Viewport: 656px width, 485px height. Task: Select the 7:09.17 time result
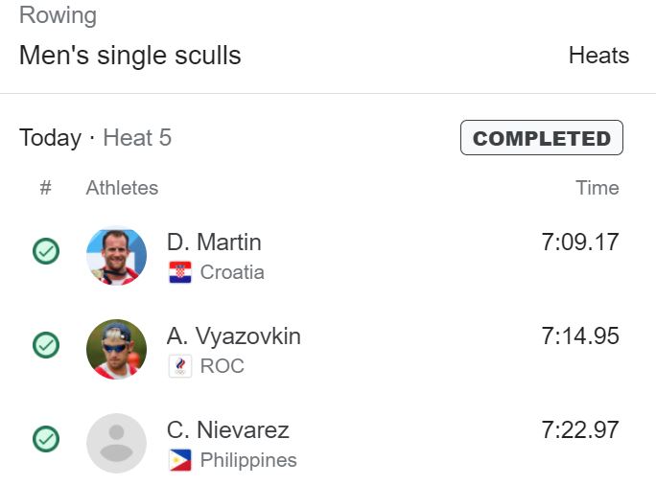coord(580,242)
